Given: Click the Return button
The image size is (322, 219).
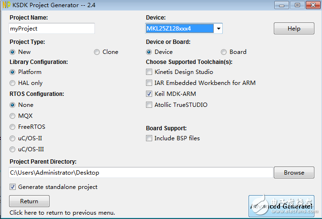Looking at the screenshot, I should pos(29,201).
